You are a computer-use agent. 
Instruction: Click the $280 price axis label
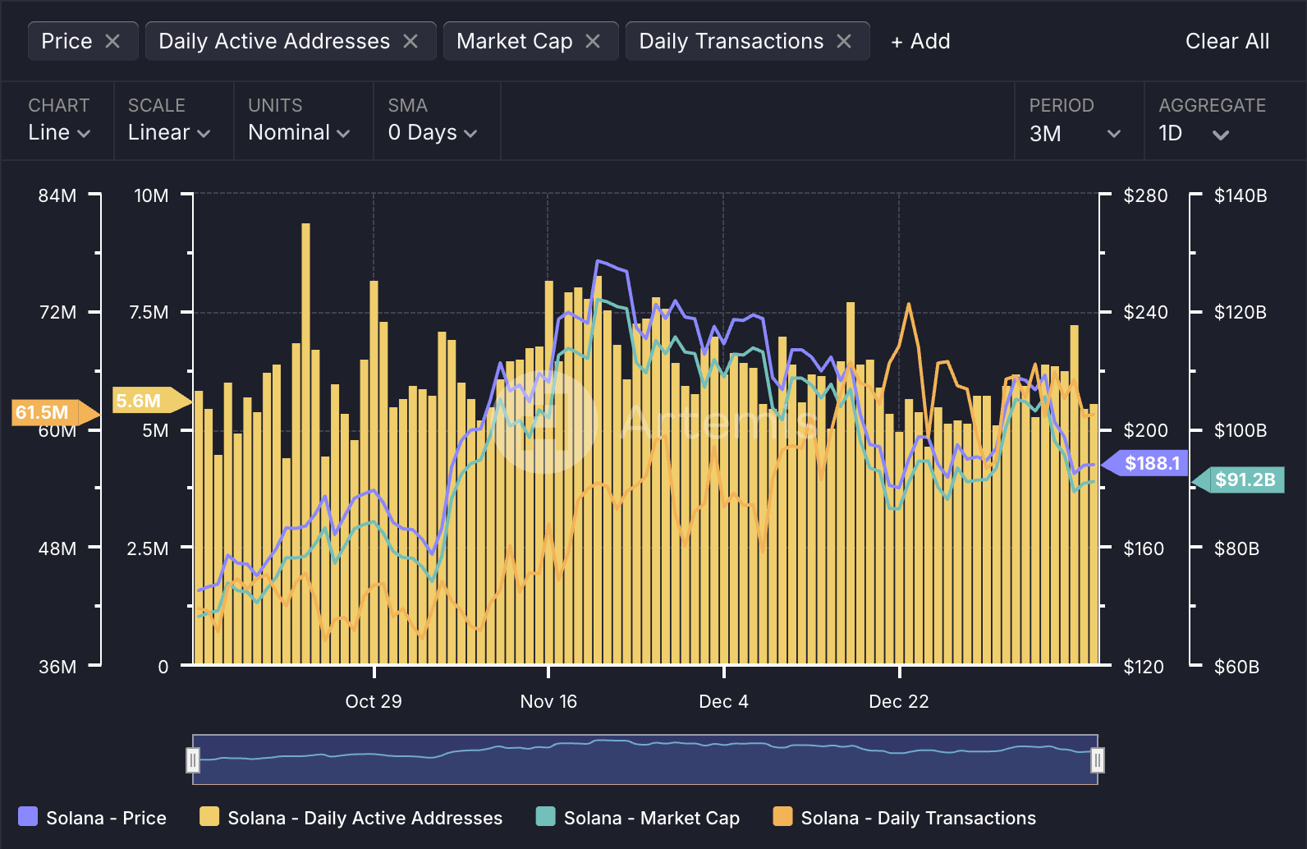click(x=1145, y=195)
